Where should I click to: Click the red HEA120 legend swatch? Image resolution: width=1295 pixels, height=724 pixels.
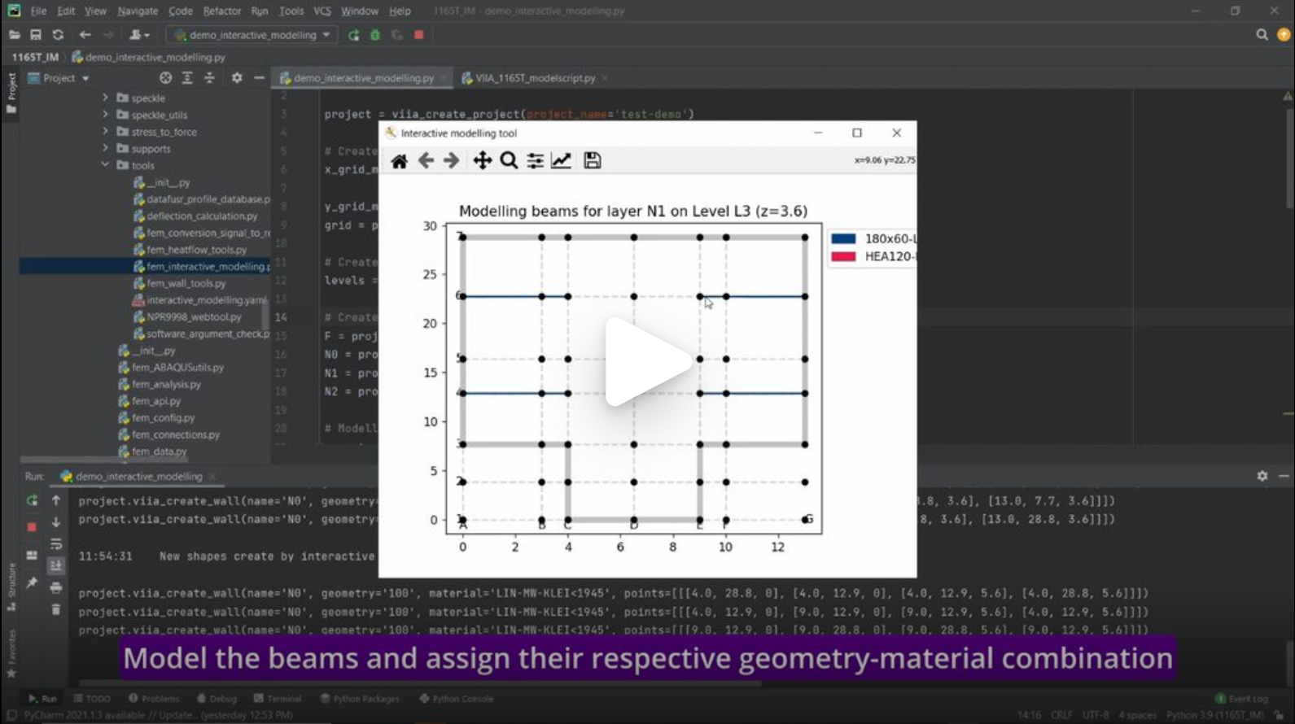(x=843, y=257)
